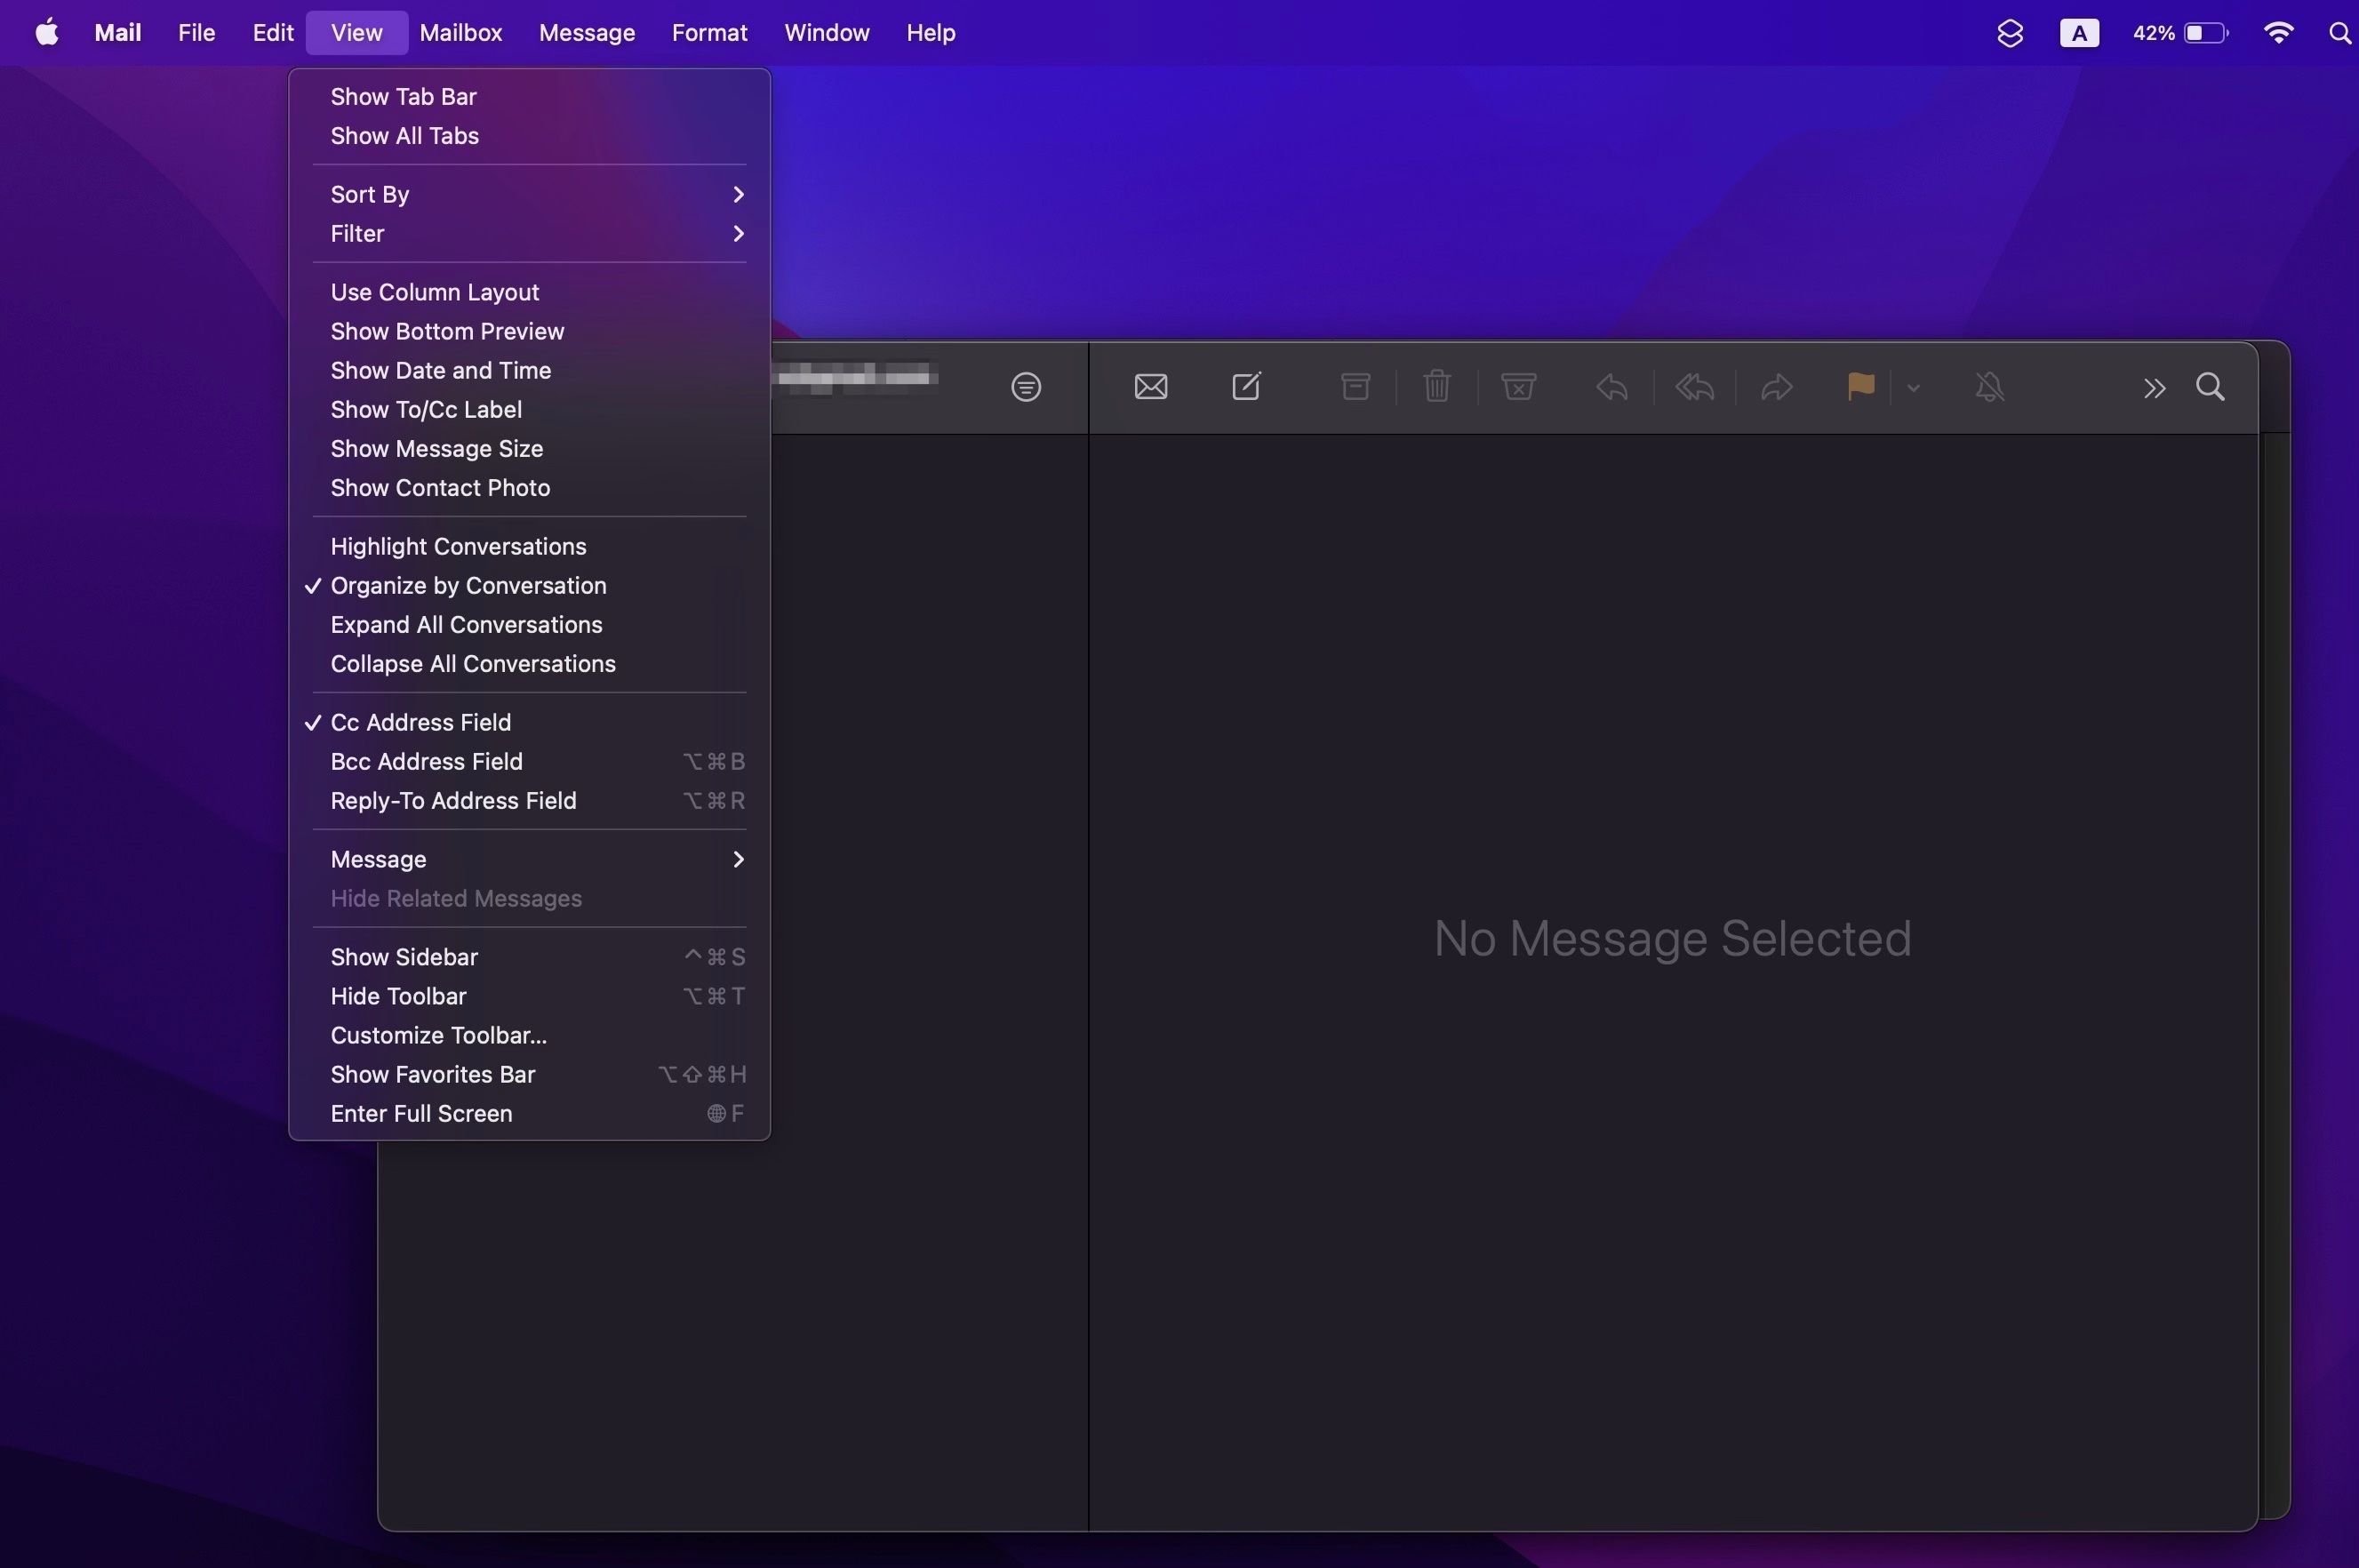Delete a message with the trash icon
The width and height of the screenshot is (2359, 1568).
[1436, 386]
